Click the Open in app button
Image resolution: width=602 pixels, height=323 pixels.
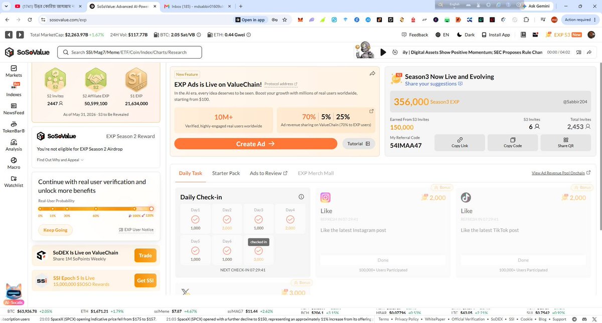click(x=250, y=20)
